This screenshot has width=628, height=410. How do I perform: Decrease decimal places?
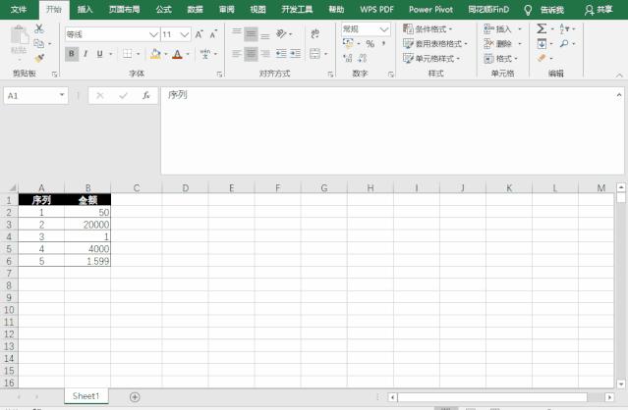(x=363, y=58)
